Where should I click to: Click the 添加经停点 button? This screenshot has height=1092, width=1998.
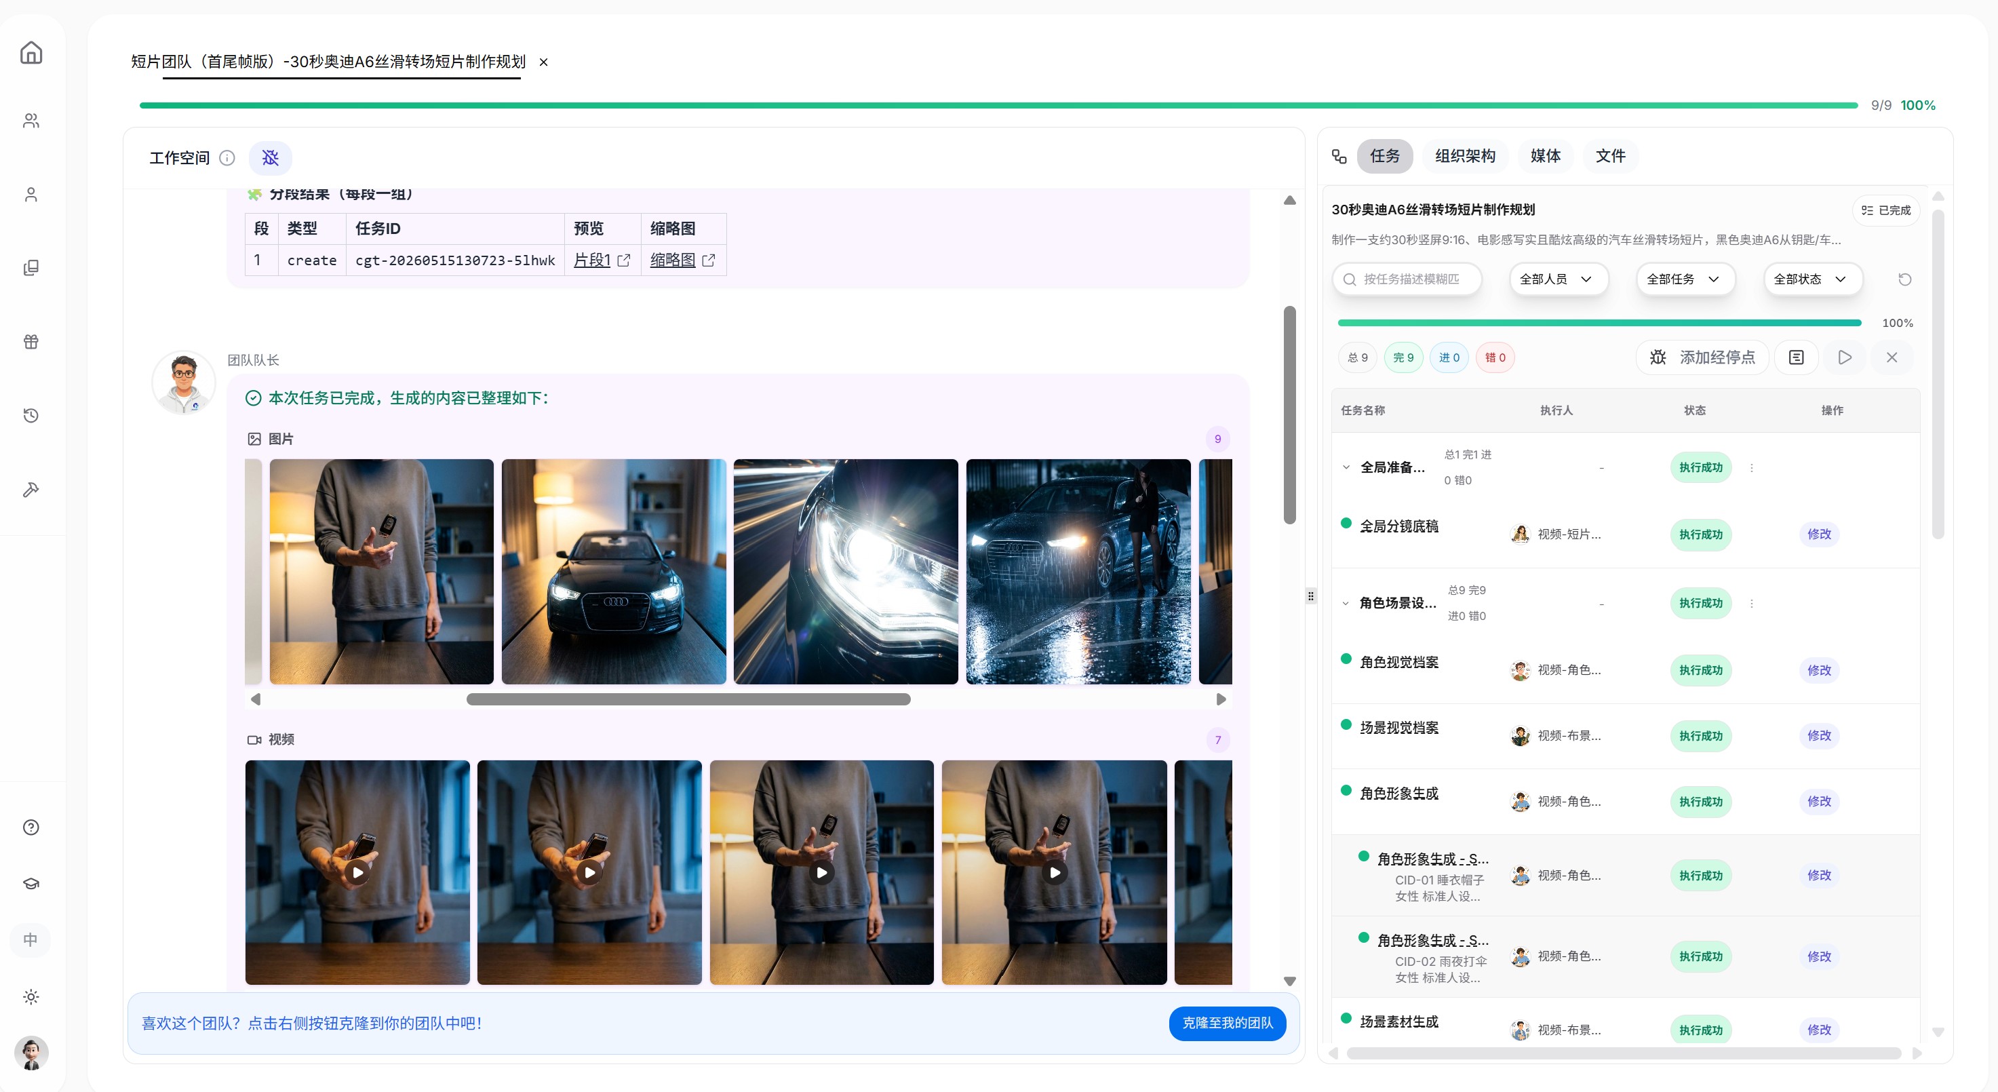(1702, 357)
